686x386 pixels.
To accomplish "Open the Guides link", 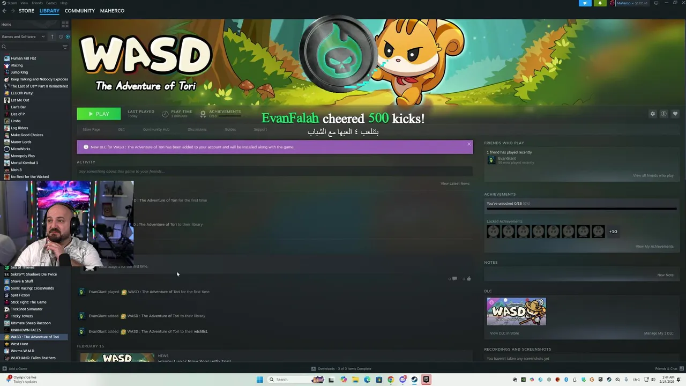I will click(230, 130).
